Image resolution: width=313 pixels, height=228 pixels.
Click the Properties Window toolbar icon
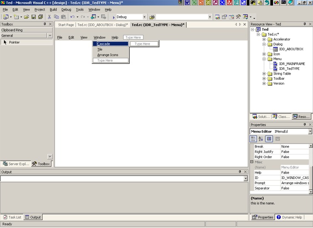225,17
